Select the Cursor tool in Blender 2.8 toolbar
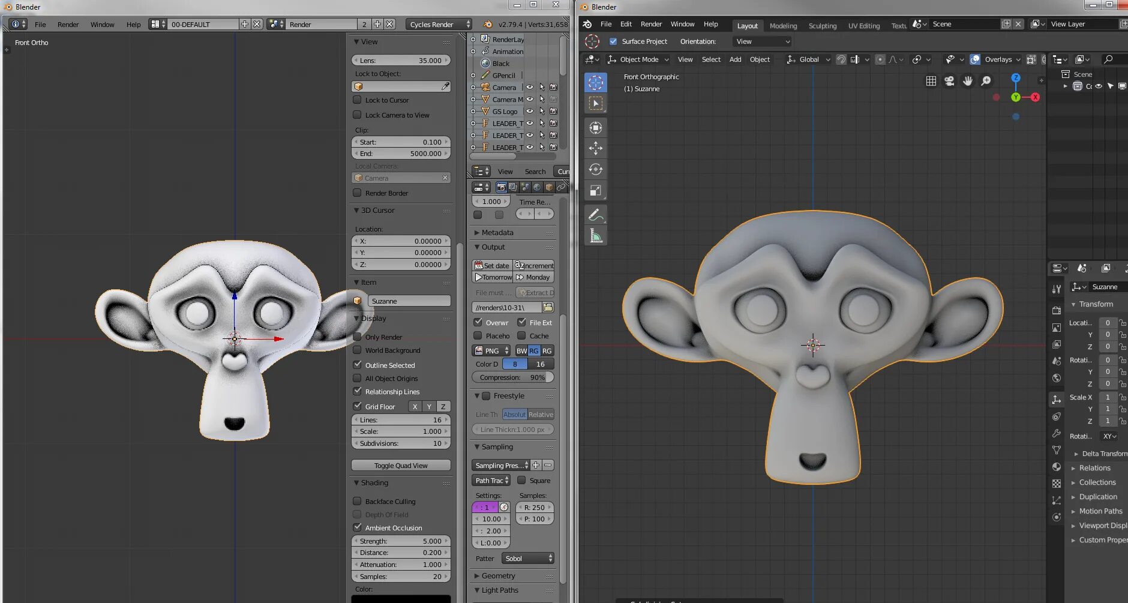Image resolution: width=1128 pixels, height=603 pixels. (x=595, y=83)
